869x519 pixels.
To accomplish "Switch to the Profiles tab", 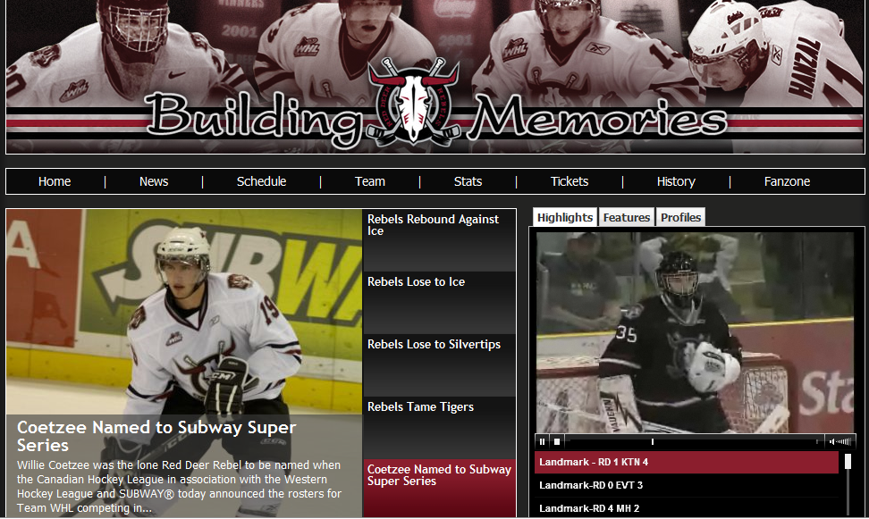I will pyautogui.click(x=680, y=217).
